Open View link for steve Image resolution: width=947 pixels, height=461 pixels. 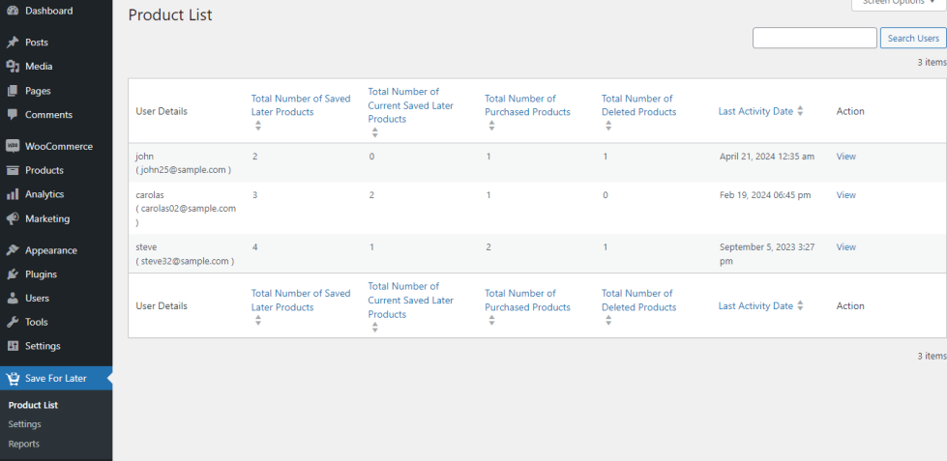[x=845, y=247]
